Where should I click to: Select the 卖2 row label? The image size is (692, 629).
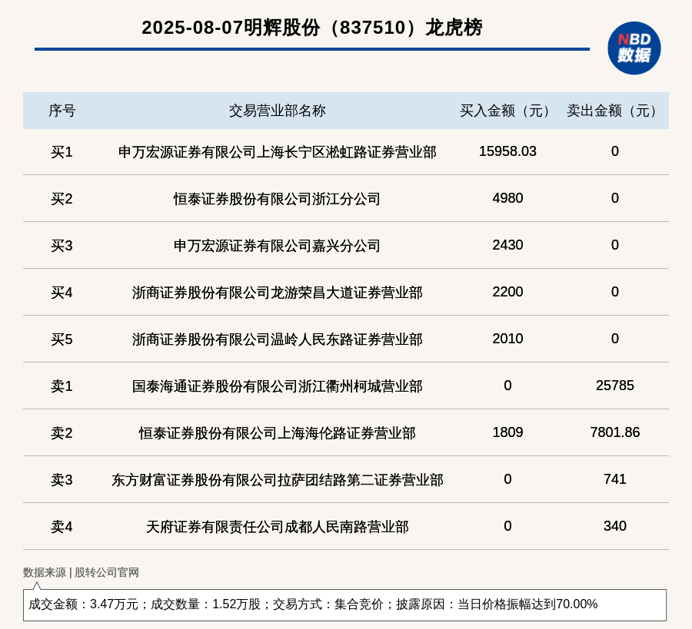(62, 433)
